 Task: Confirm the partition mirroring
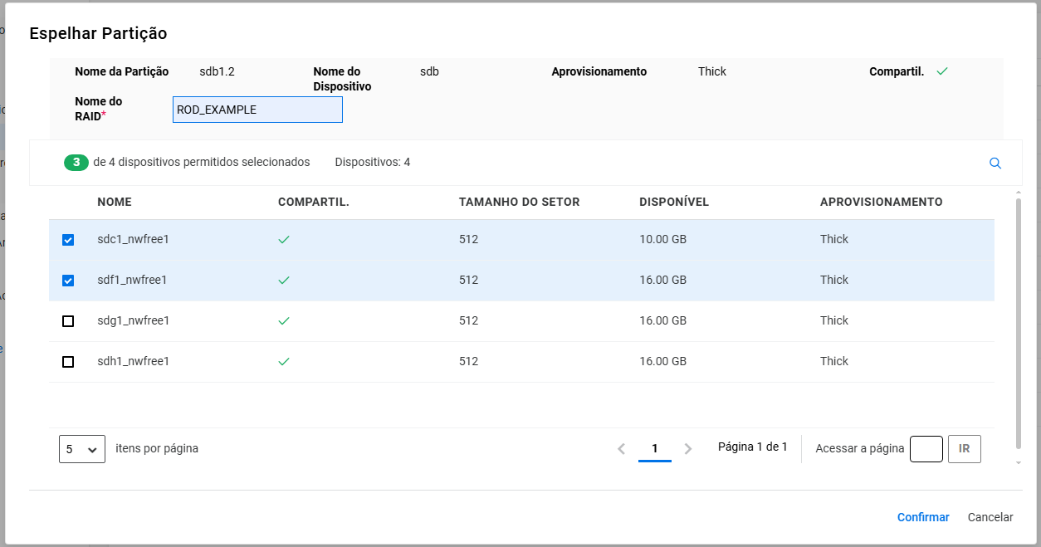[922, 517]
